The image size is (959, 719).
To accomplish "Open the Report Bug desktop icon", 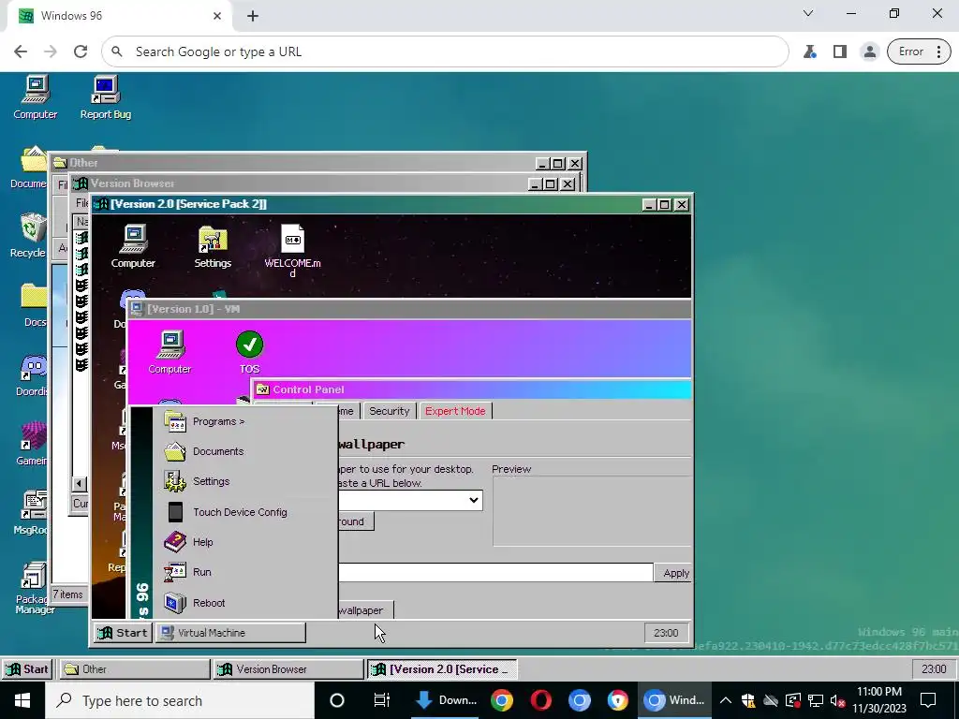I will point(105,97).
